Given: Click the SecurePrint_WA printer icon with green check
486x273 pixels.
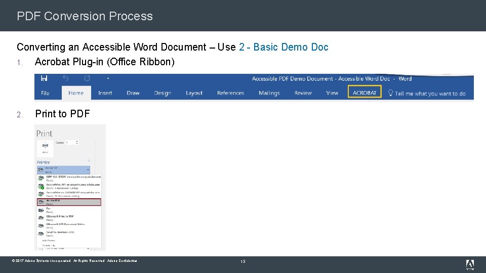Looking at the screenshot, I should [x=41, y=187].
